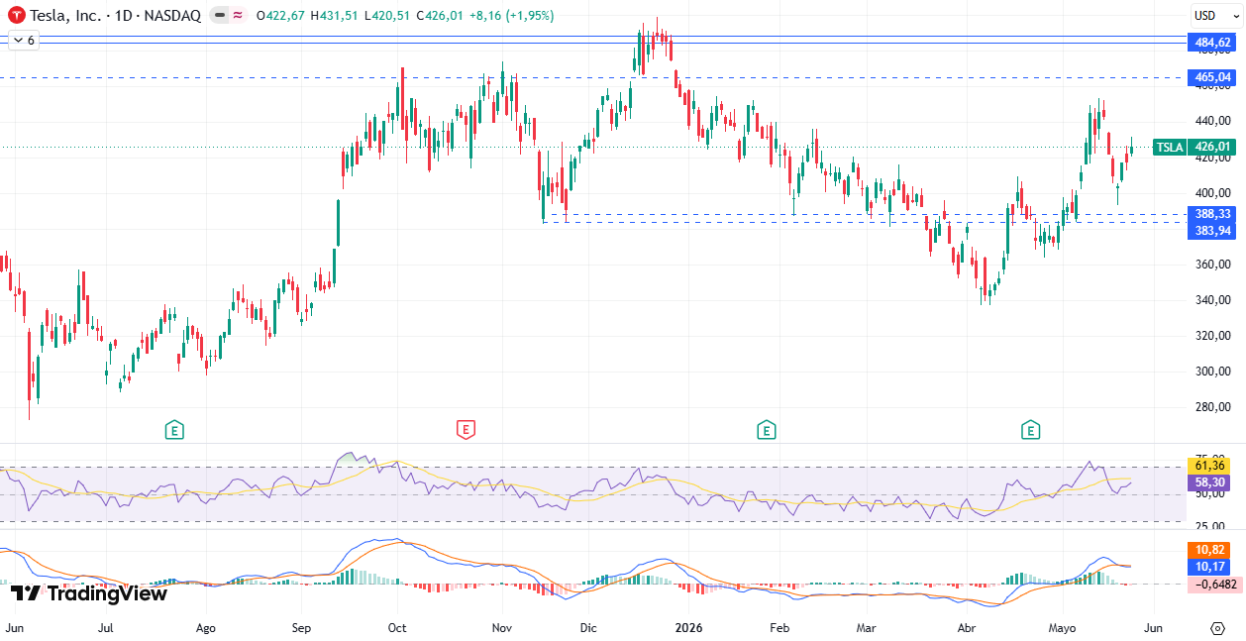Image resolution: width=1246 pixels, height=641 pixels.
Task: Click the Mar label on time axis
Action: point(867,628)
